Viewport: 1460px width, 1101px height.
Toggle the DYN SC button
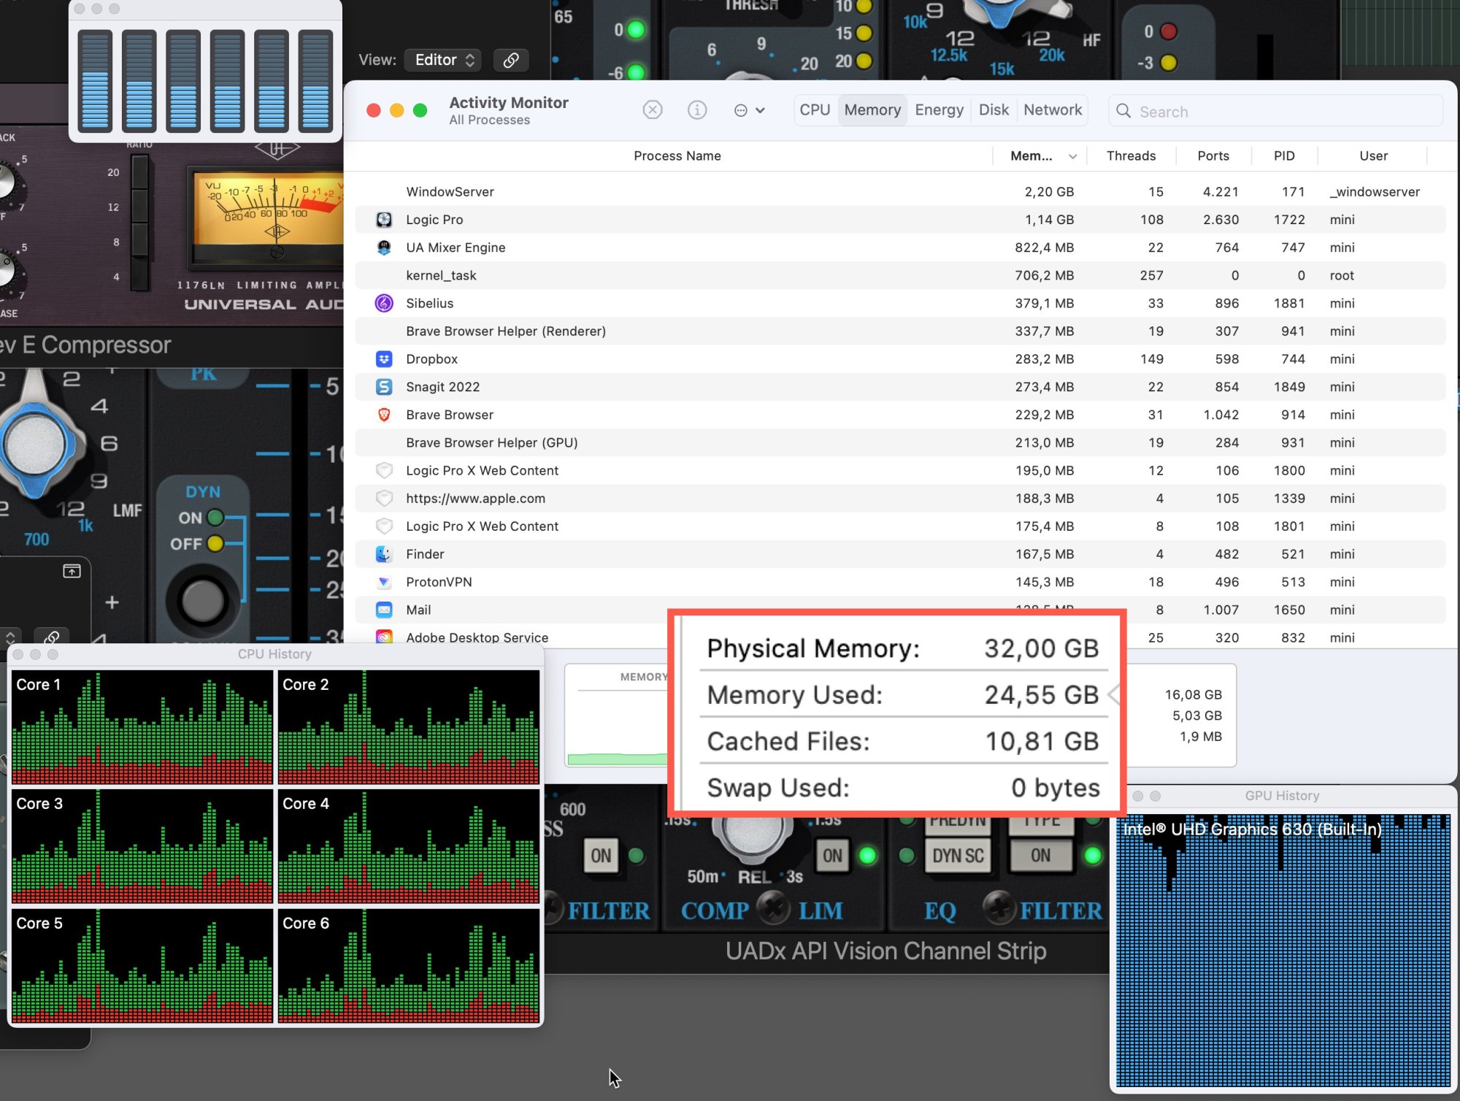click(957, 856)
